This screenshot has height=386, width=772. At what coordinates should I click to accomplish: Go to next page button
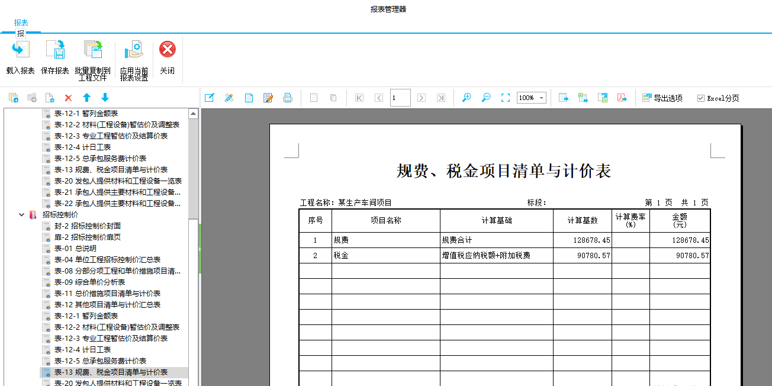point(422,98)
